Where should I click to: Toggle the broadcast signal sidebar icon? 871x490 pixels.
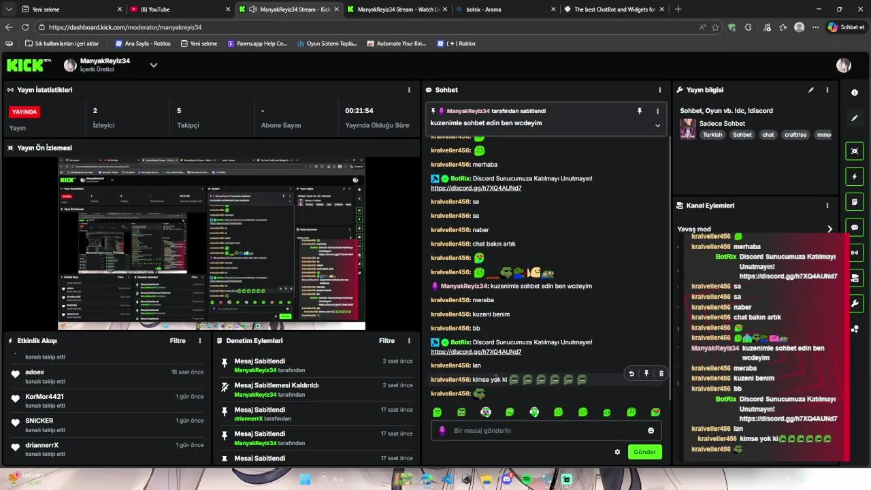[855, 252]
